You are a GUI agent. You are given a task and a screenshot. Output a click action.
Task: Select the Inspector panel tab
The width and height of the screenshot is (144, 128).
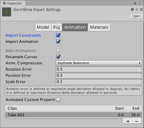pyautogui.click(x=13, y=3)
